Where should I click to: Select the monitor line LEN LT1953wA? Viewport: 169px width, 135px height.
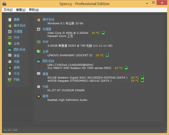(x=70, y=65)
